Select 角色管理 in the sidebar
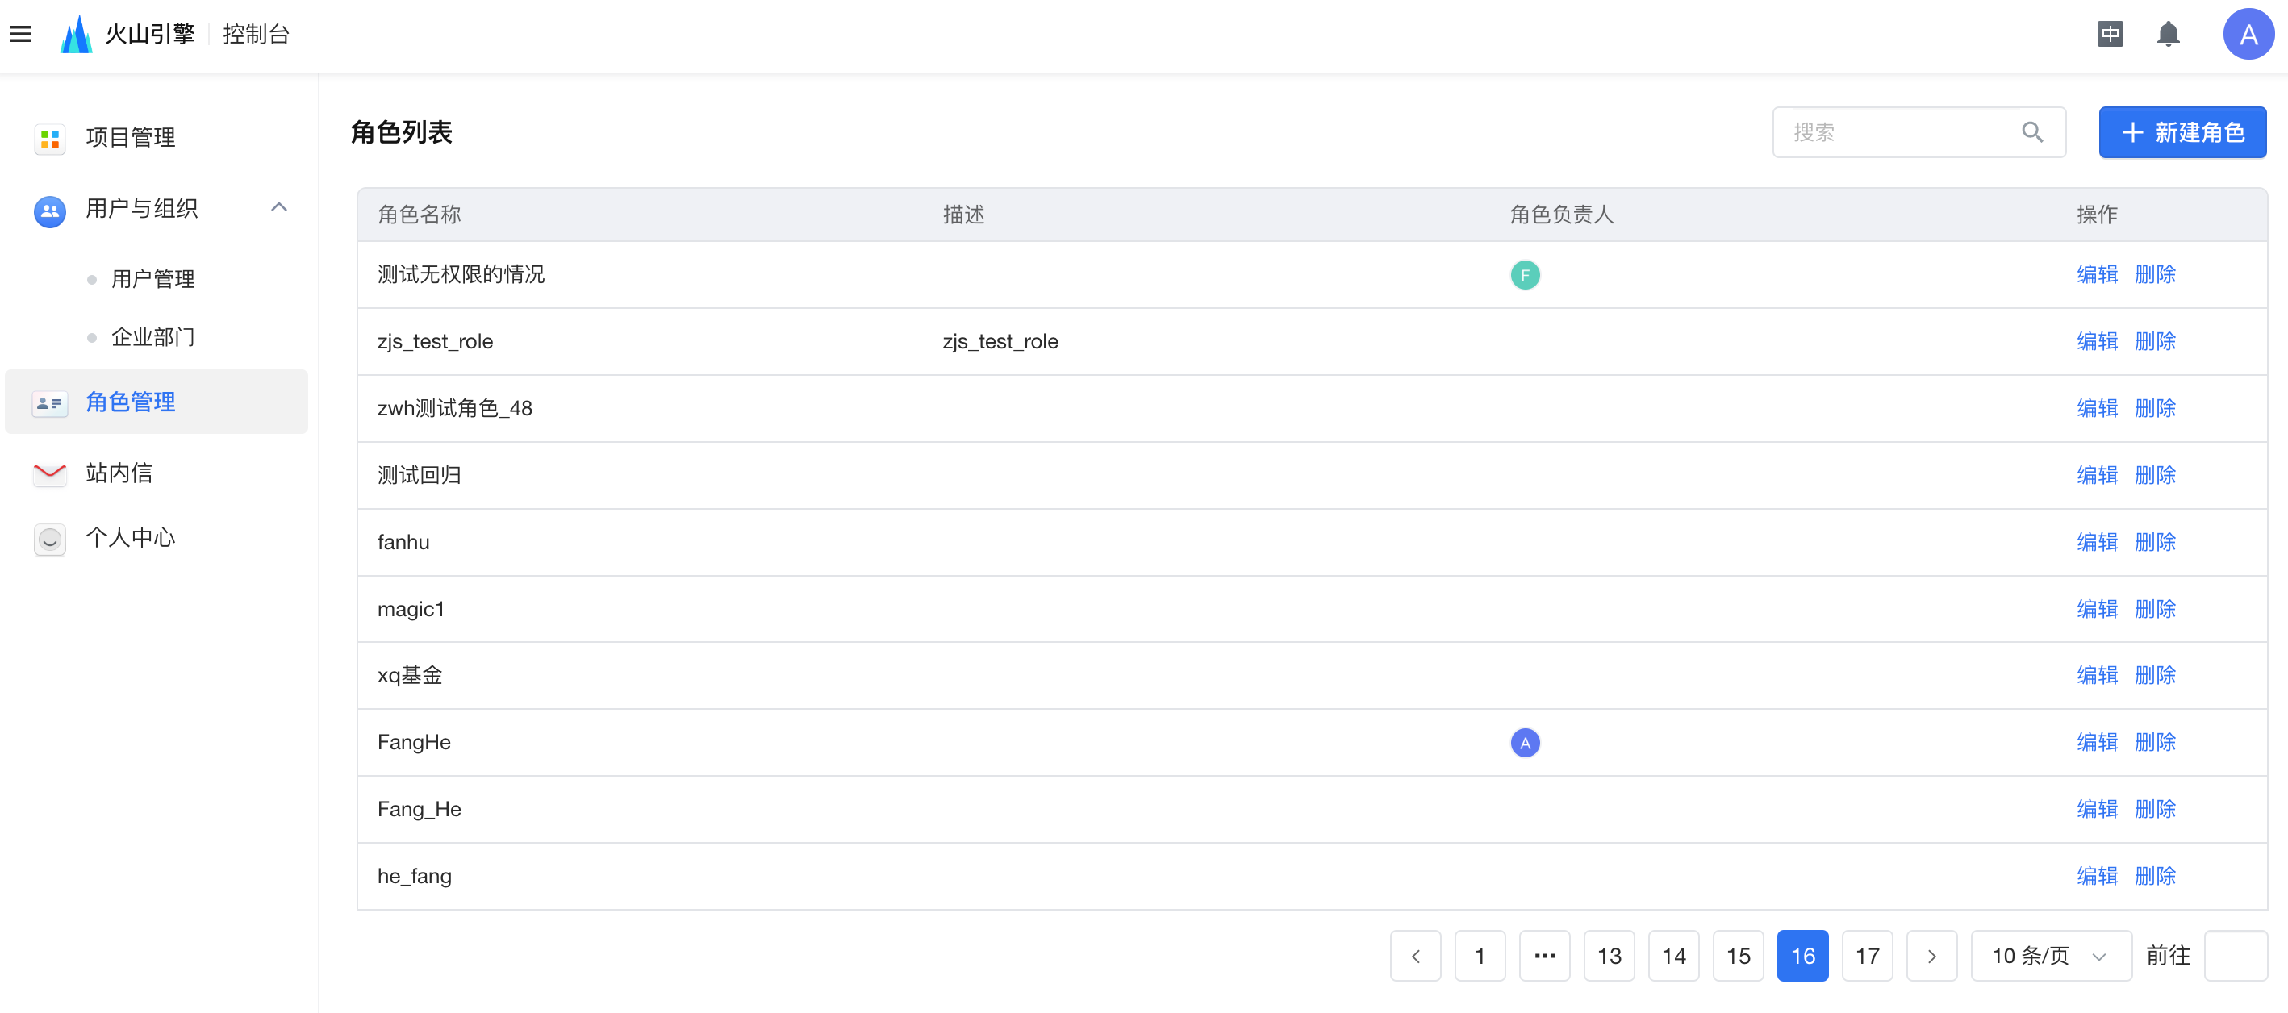The image size is (2288, 1013). (x=157, y=402)
